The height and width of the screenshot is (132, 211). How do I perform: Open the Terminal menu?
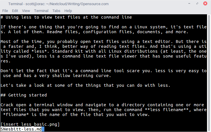tap(41, 11)
